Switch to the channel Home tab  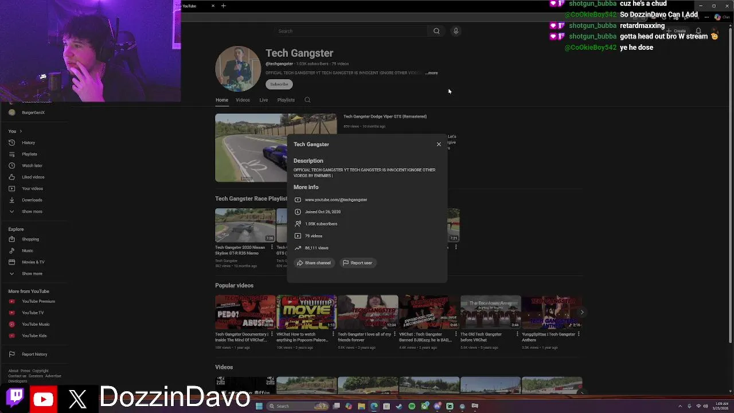pos(222,100)
